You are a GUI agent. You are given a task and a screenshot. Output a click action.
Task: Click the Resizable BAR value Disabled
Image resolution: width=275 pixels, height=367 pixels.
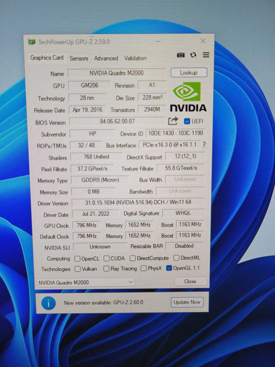[x=184, y=246]
